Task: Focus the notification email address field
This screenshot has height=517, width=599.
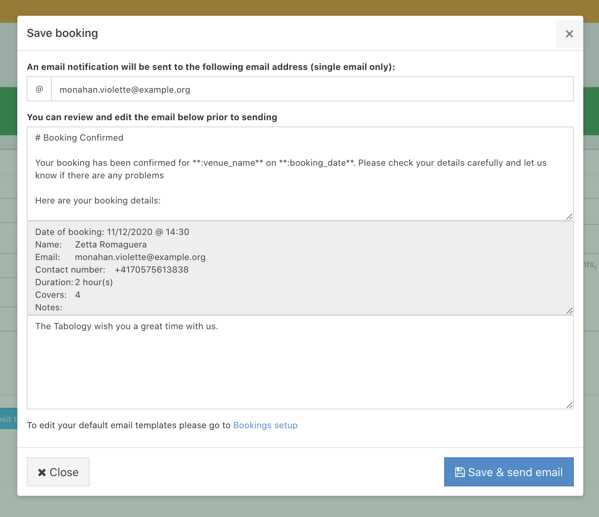Action: coord(312,89)
